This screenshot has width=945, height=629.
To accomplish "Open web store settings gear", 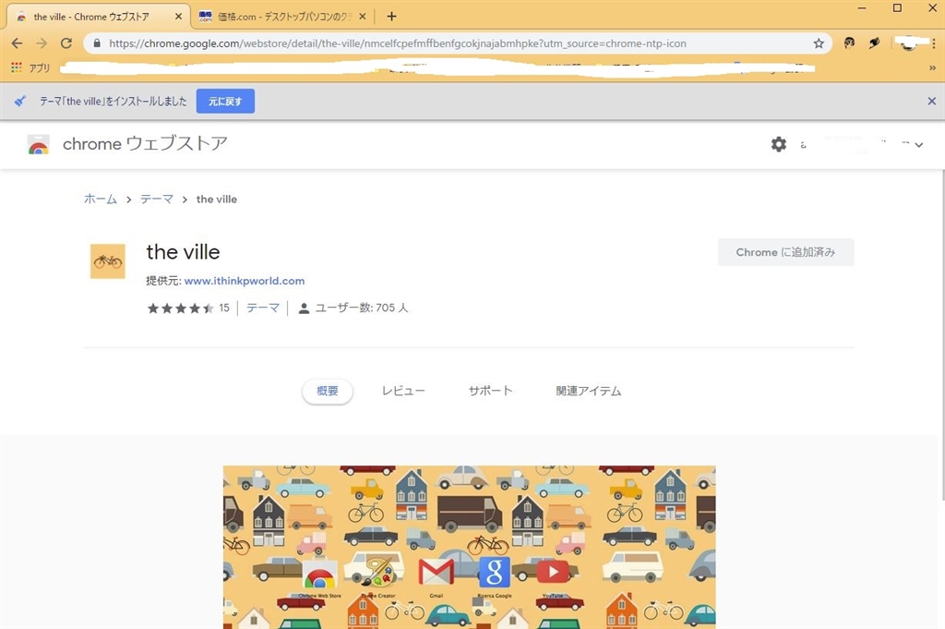I will (779, 144).
